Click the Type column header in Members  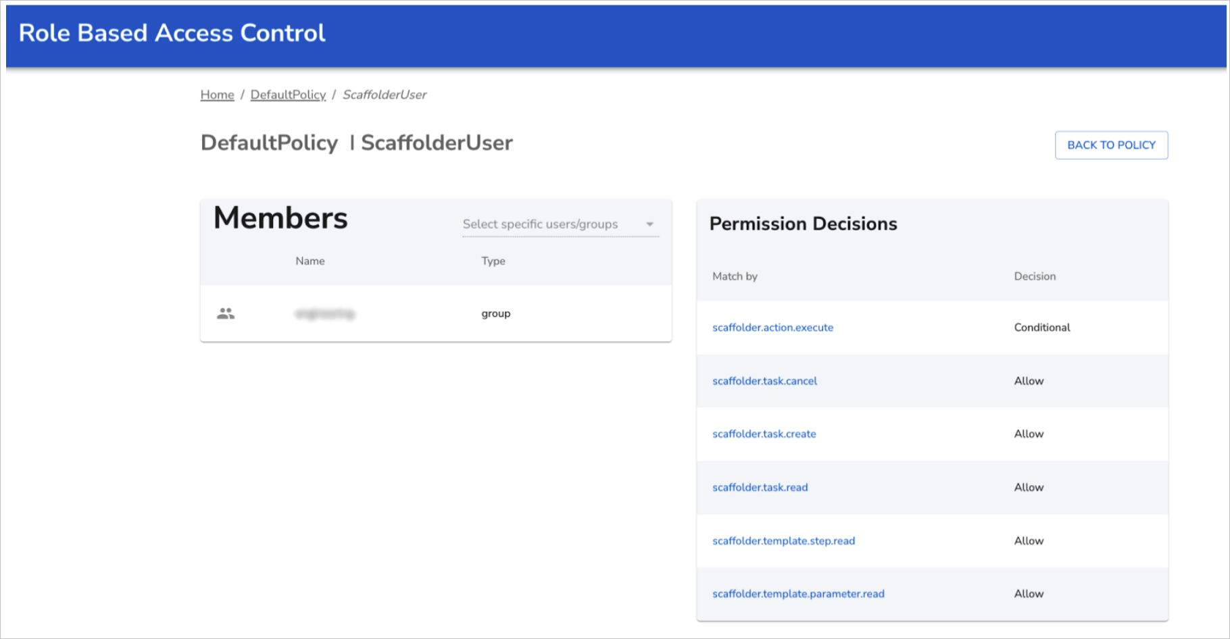[493, 261]
